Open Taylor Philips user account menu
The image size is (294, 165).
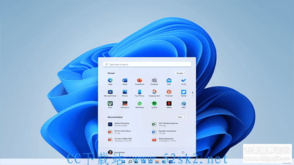[x=116, y=152]
